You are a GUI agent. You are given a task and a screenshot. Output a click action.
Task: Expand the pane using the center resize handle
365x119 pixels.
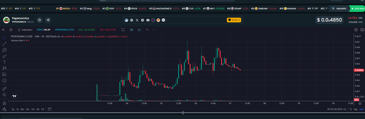click(183, 113)
